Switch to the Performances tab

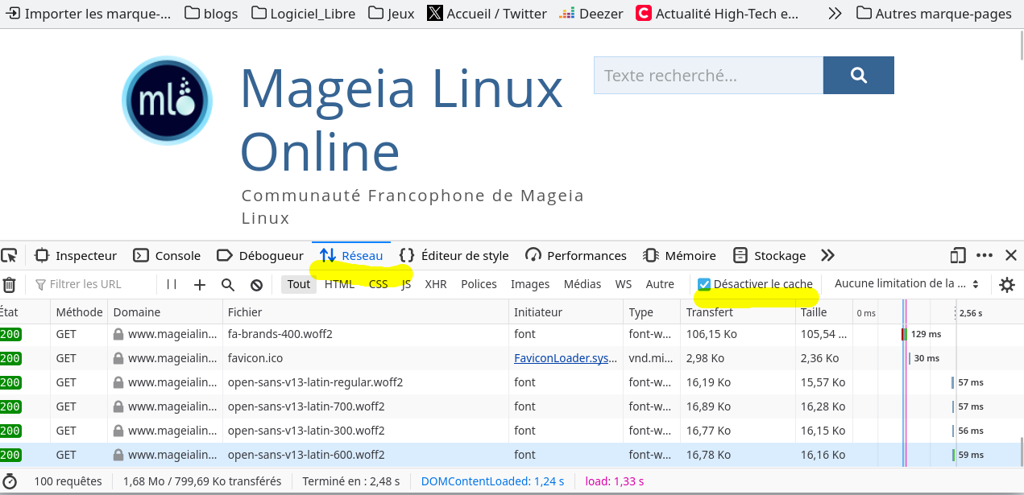click(x=576, y=256)
